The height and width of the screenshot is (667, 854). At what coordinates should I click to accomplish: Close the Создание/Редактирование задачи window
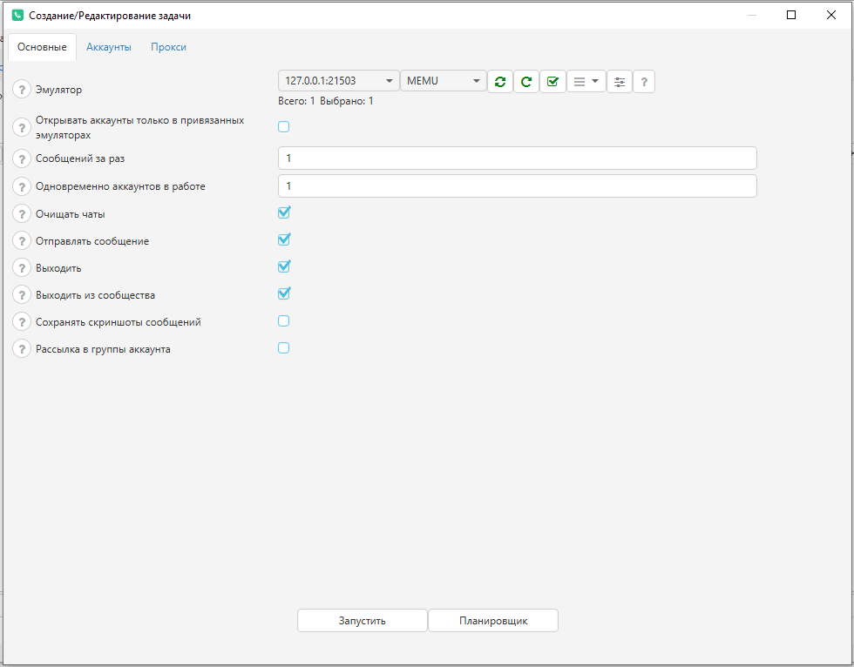(x=831, y=15)
